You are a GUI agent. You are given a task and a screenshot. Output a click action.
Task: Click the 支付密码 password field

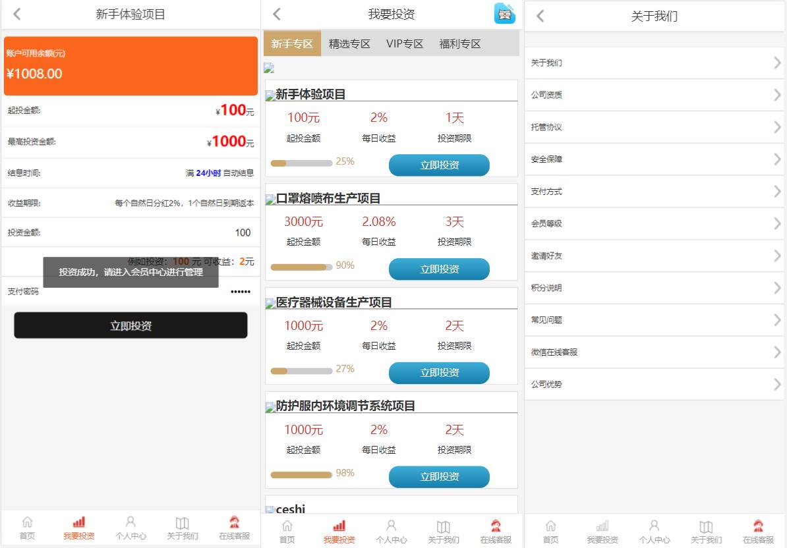(x=198, y=291)
